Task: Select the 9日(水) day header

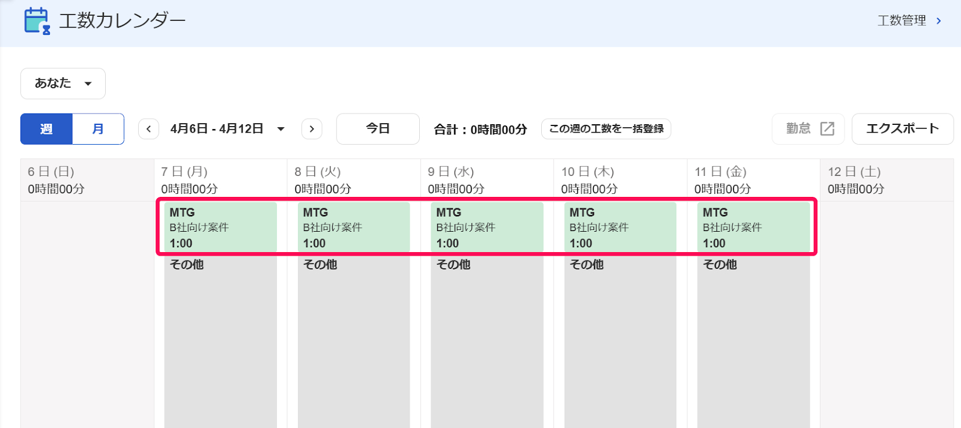Action: click(x=451, y=172)
